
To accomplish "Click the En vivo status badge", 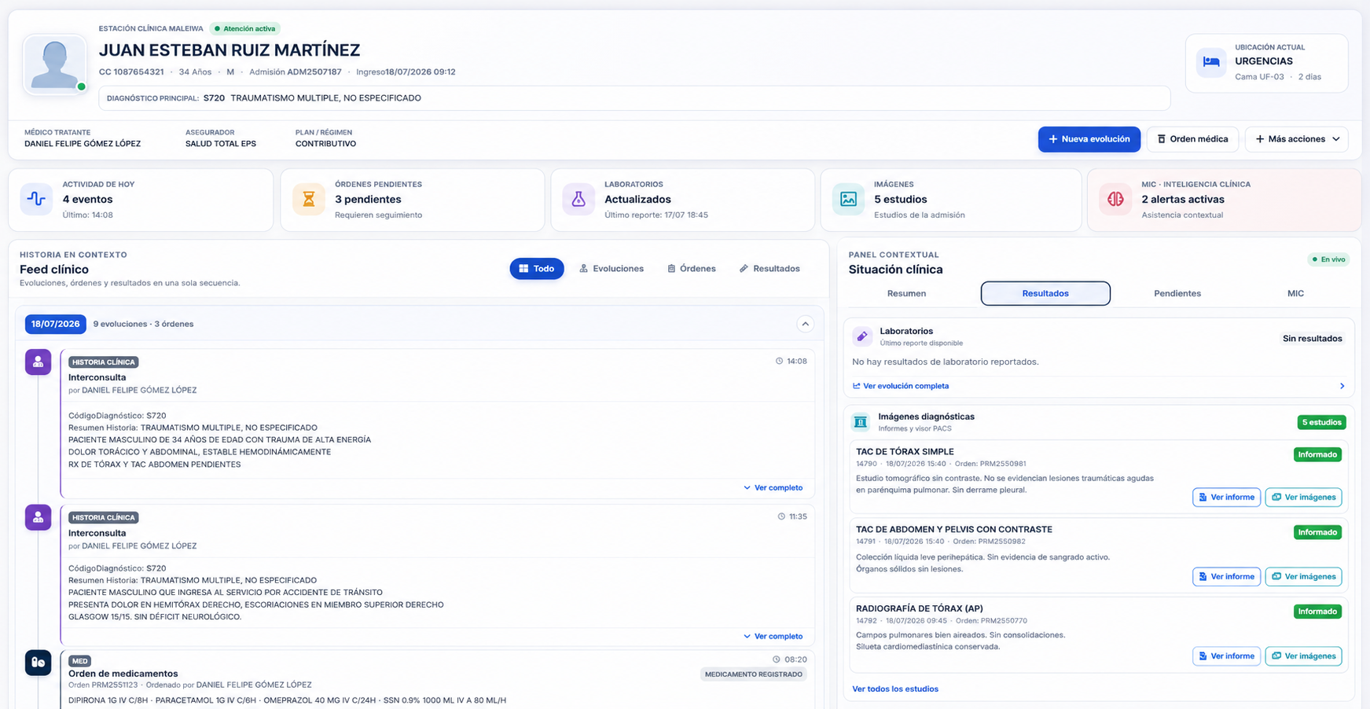I will point(1328,259).
